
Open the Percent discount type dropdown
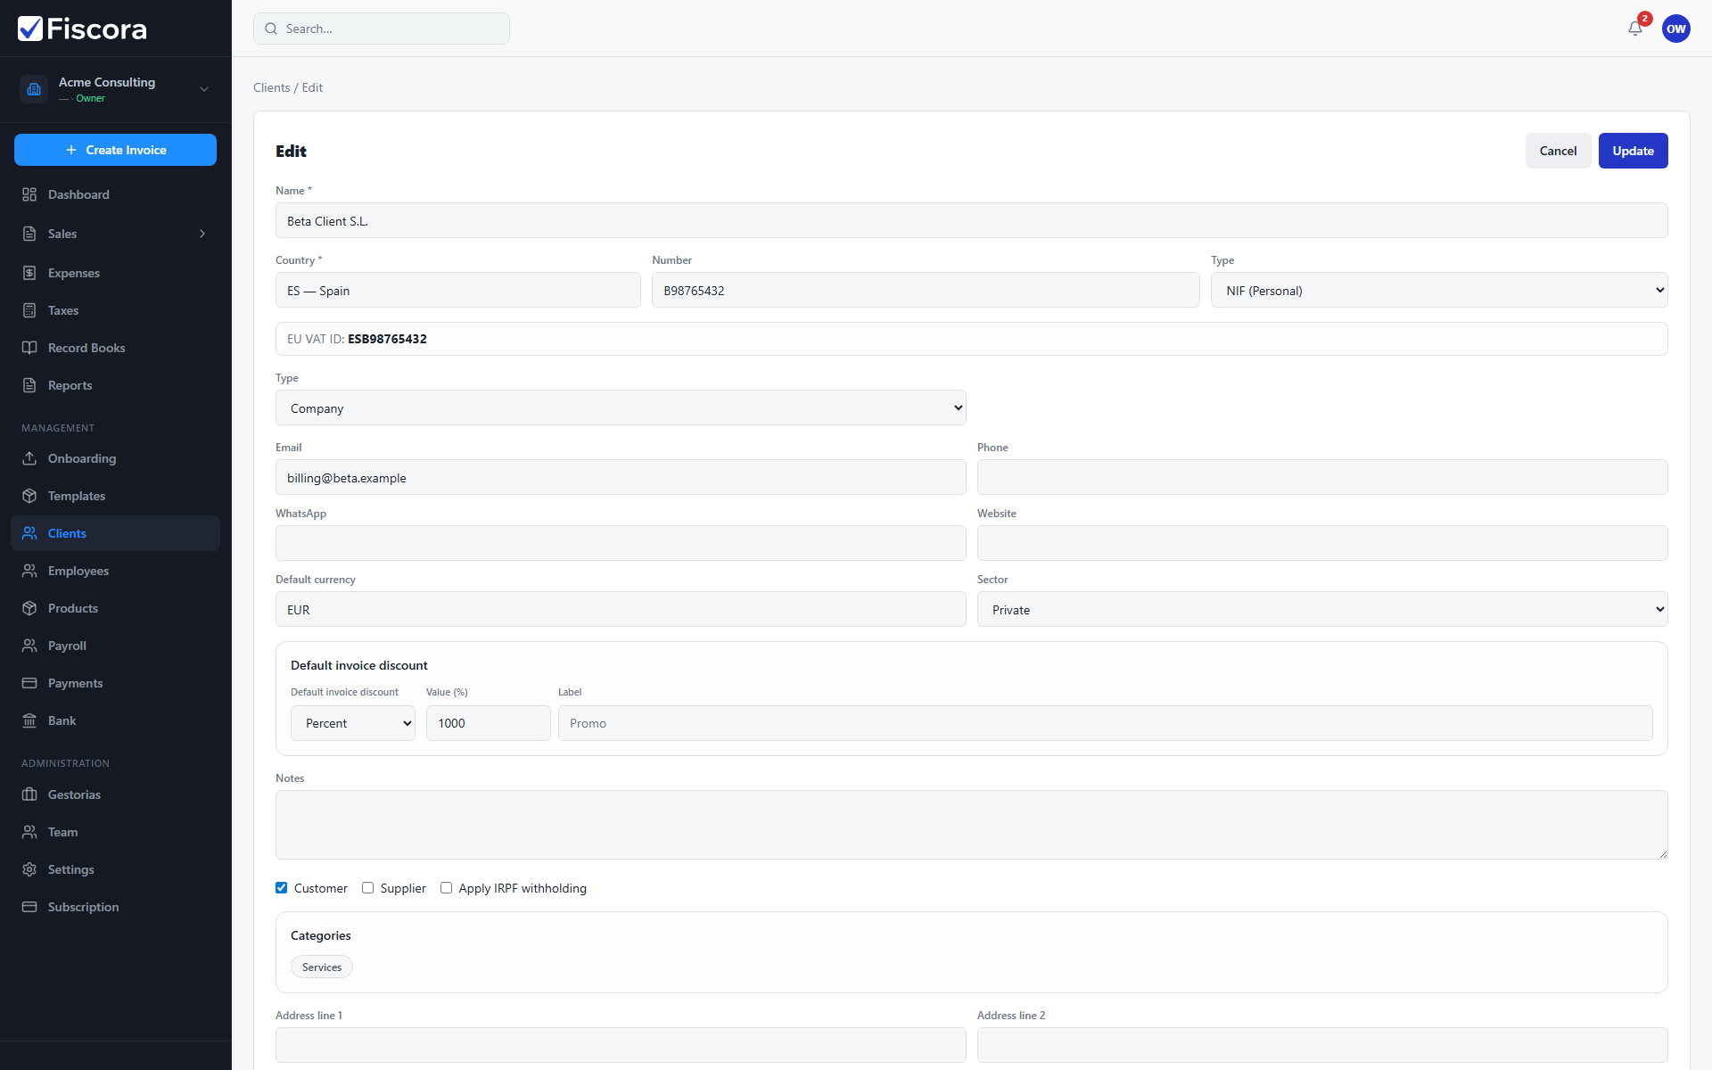(353, 723)
